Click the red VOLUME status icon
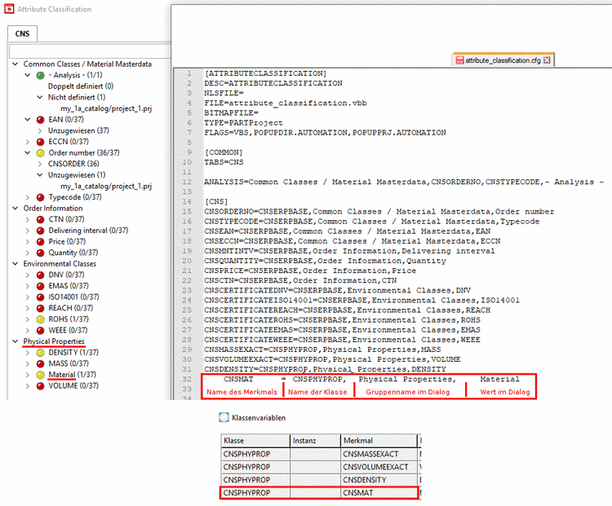The height and width of the screenshot is (506, 612). point(40,386)
